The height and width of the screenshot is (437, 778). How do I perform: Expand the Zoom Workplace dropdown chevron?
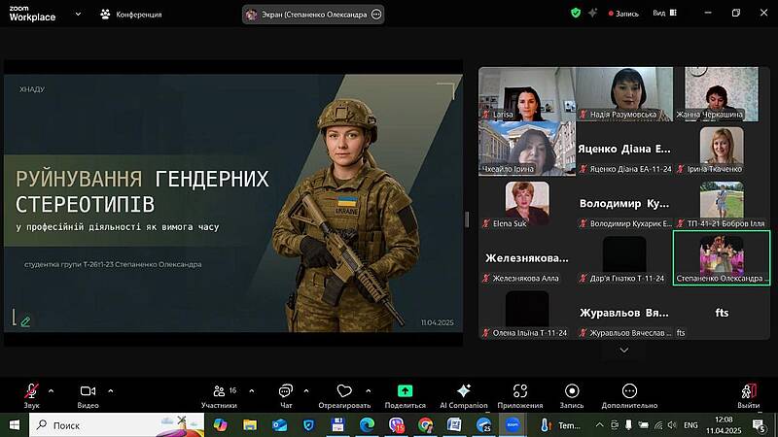point(76,15)
